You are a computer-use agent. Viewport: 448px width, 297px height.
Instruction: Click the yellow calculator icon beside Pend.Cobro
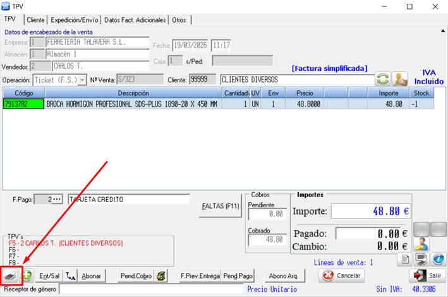162,276
